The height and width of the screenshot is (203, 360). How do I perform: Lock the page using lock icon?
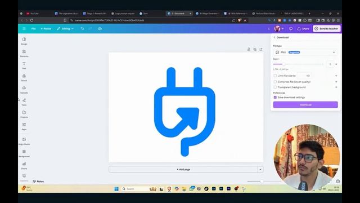tap(249, 49)
